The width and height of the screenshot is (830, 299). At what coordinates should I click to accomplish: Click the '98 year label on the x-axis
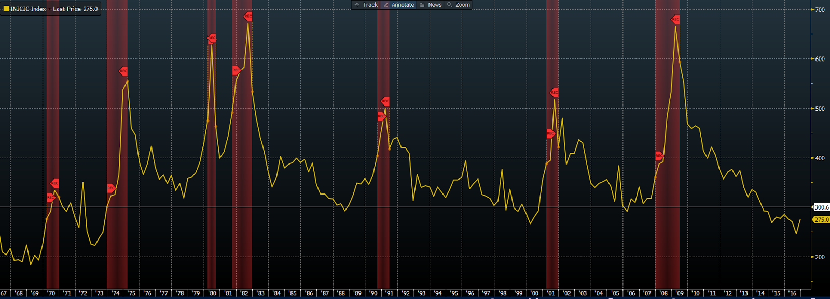point(502,293)
